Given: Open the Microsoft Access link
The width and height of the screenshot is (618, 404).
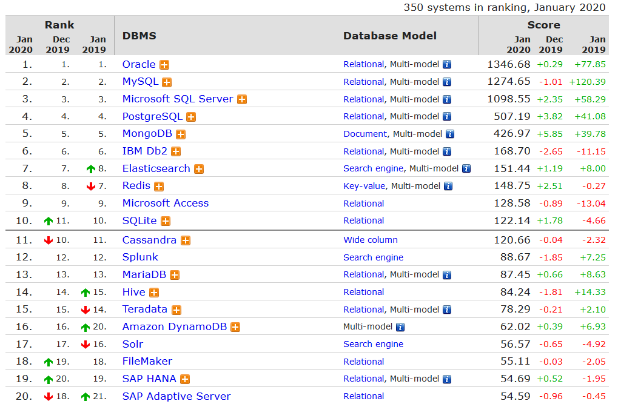Looking at the screenshot, I should [x=165, y=203].
